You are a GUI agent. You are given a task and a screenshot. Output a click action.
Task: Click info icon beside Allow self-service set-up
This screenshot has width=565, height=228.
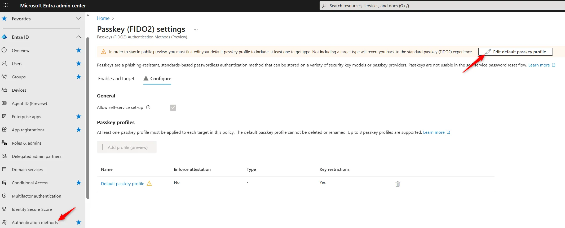coord(148,108)
